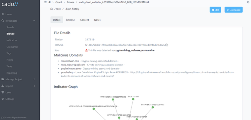
Task: Open Indicators in the sidebar
Action: tap(12, 40)
